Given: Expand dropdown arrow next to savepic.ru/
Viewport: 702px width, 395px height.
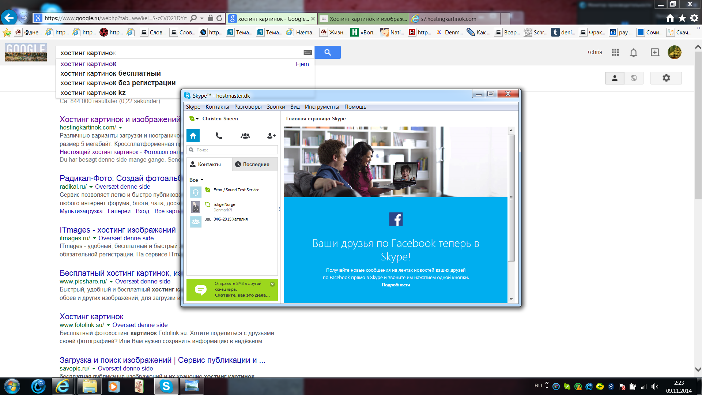Looking at the screenshot, I should (94, 369).
